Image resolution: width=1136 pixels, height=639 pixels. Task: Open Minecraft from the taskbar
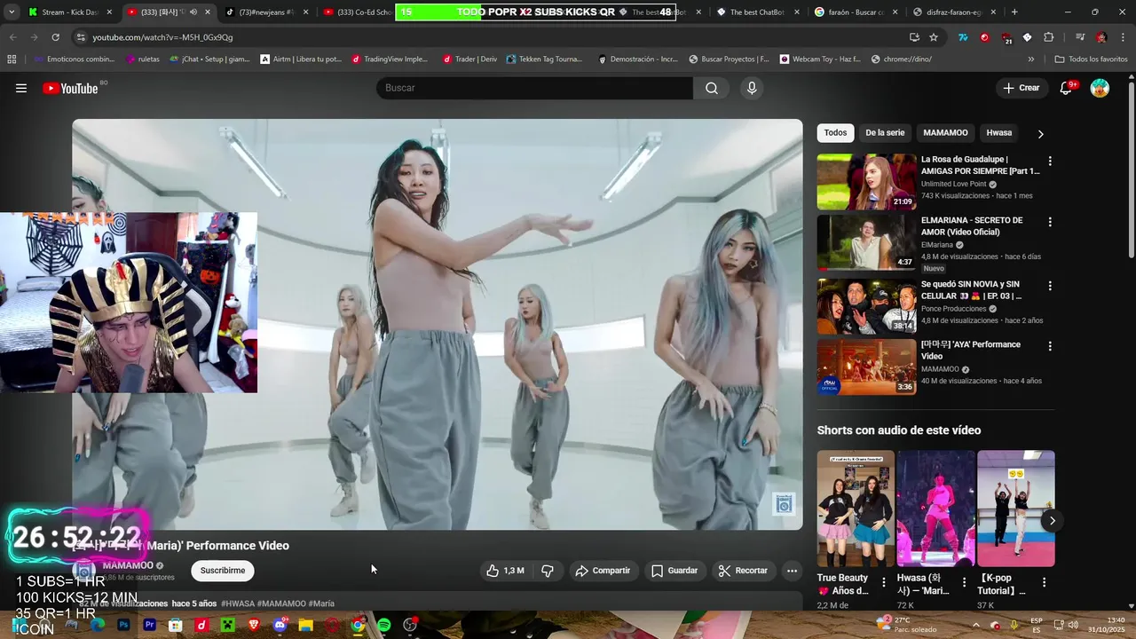click(x=228, y=625)
